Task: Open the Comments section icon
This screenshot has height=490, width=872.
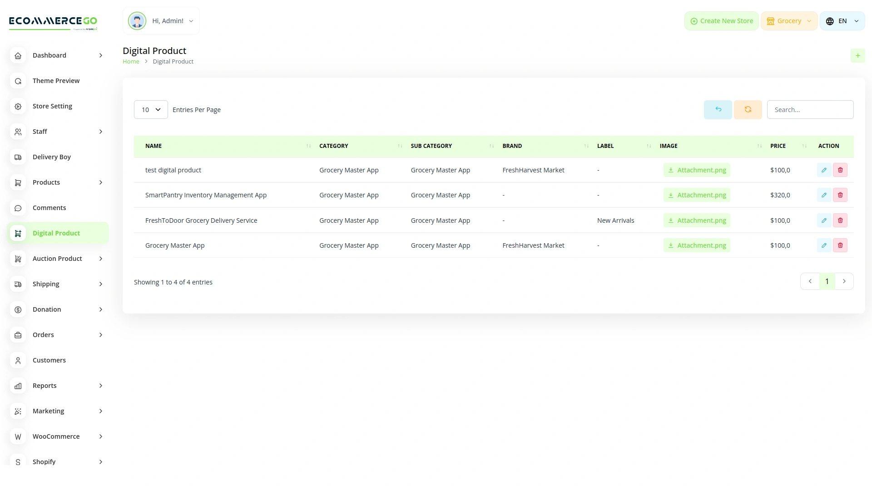Action: tap(18, 208)
